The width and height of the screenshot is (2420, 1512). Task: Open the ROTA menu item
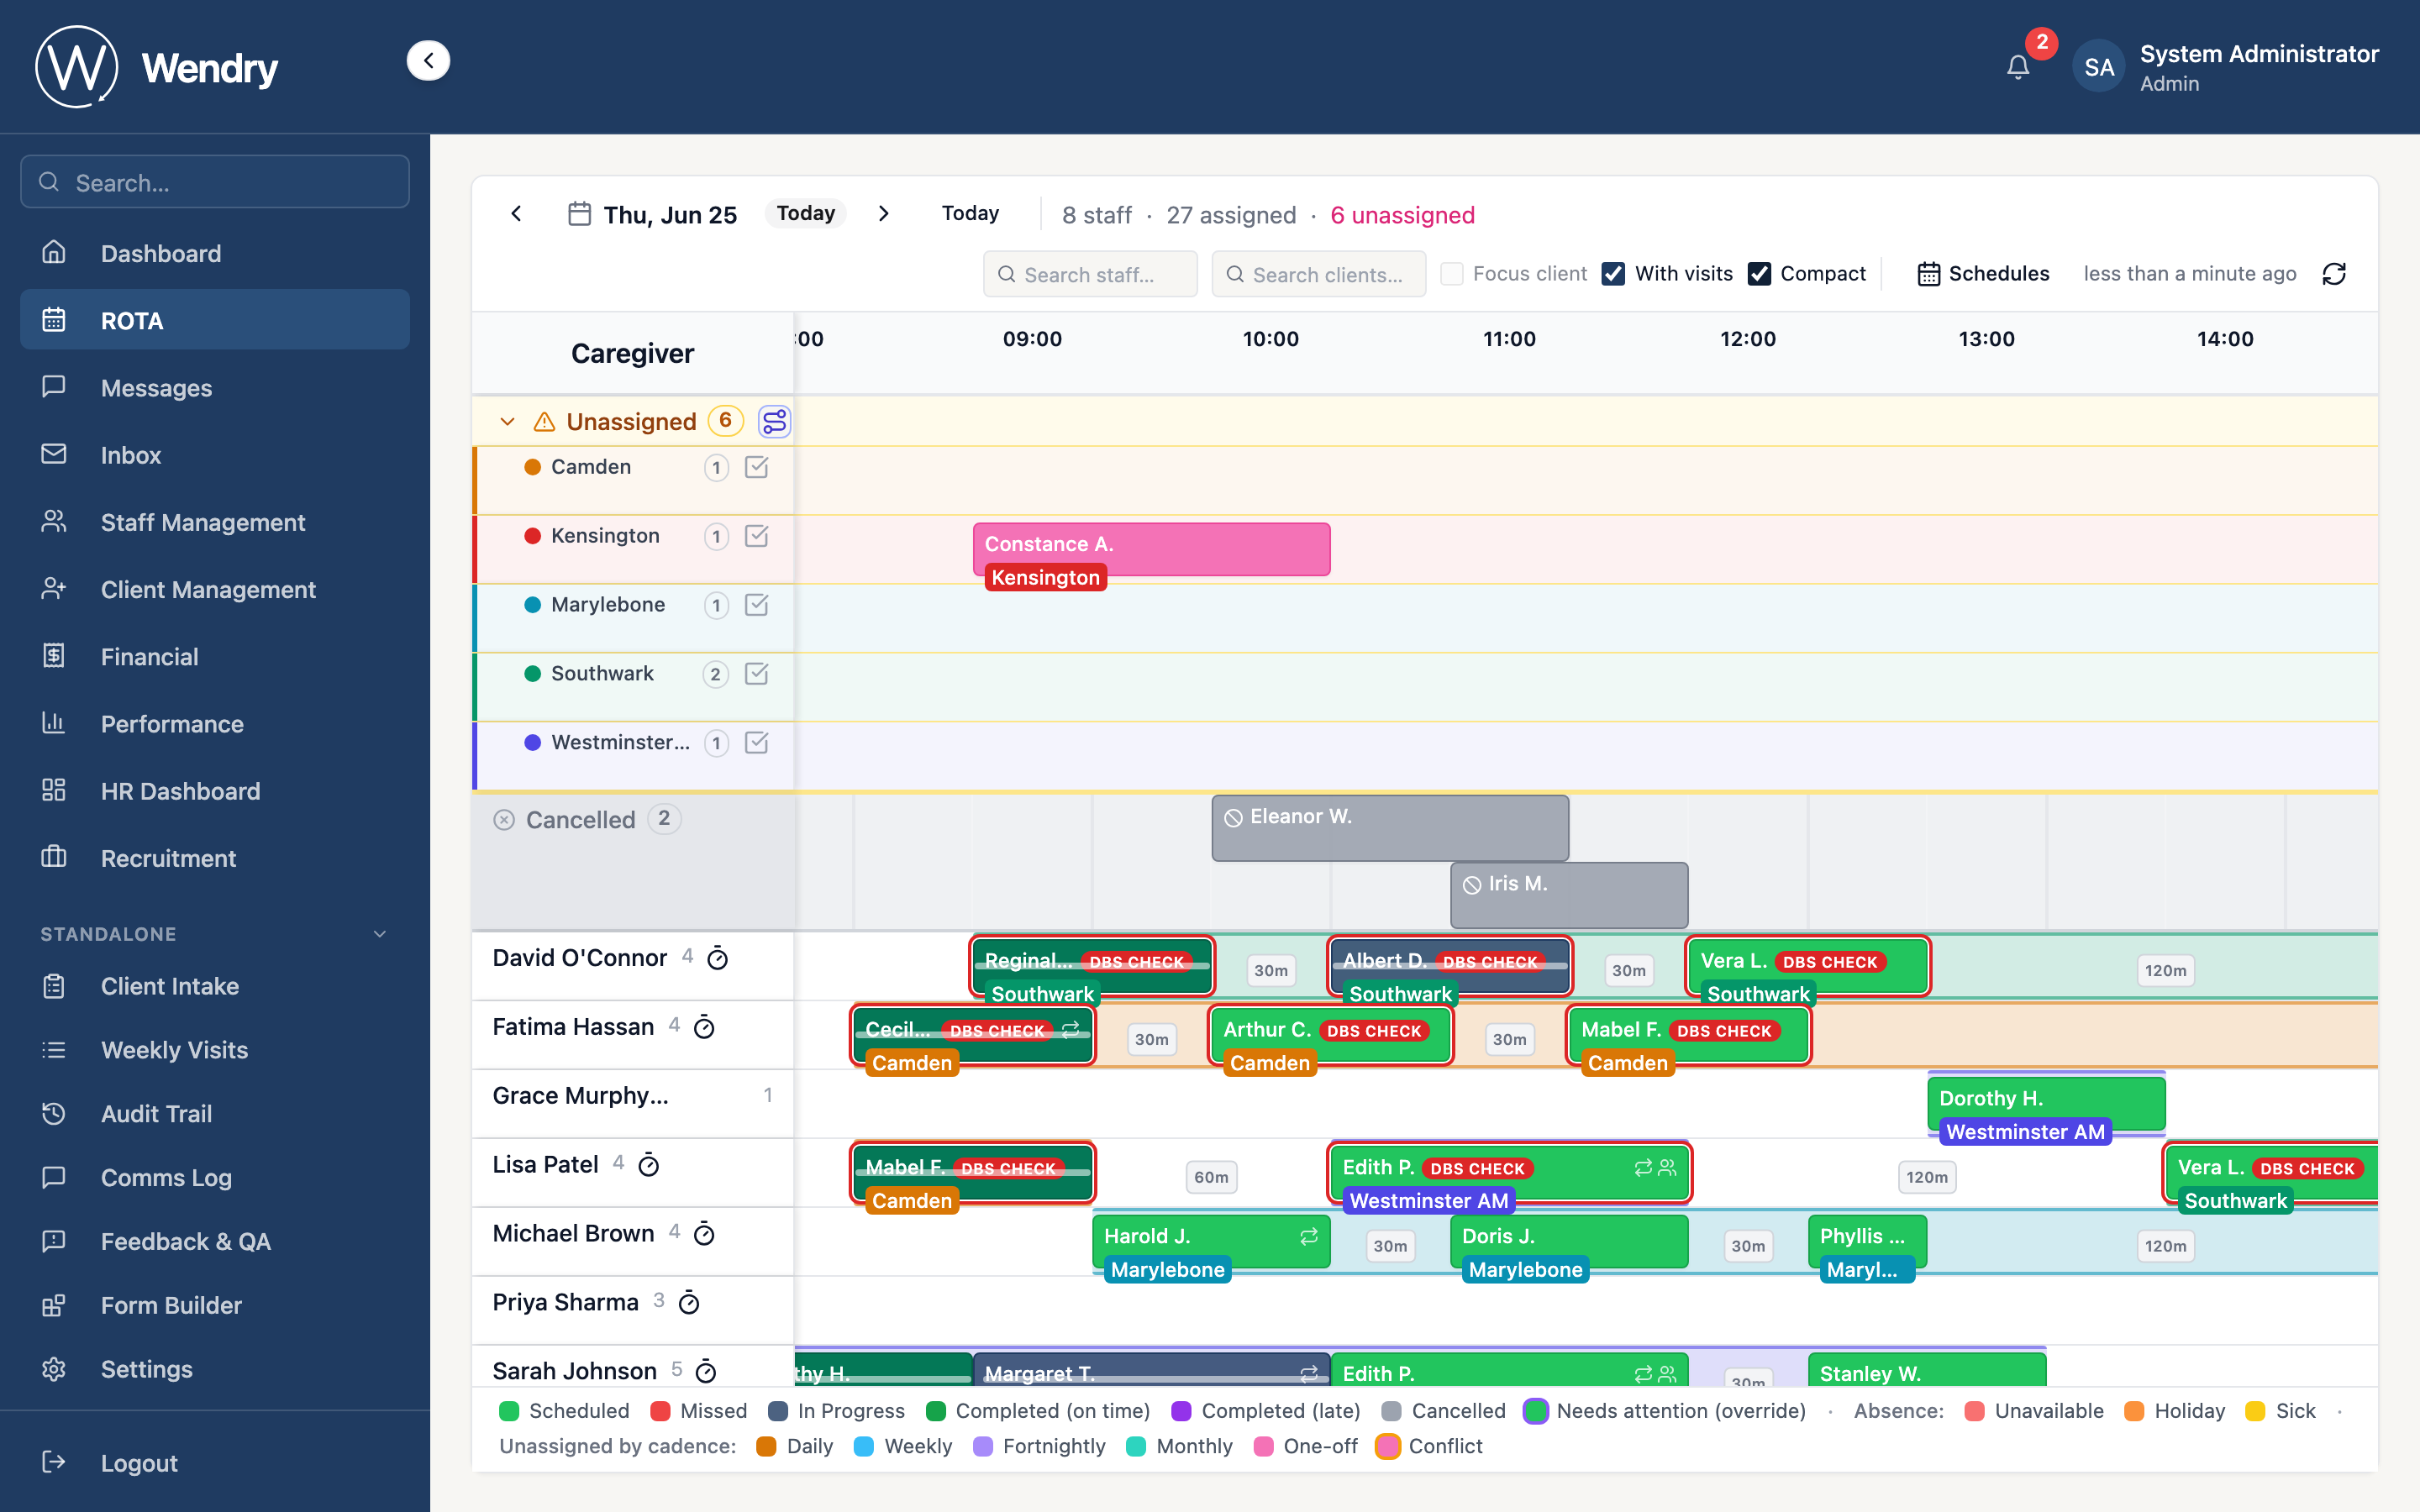(x=215, y=320)
